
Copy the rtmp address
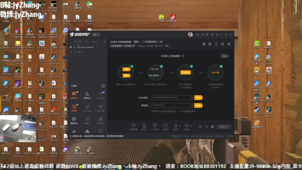click(199, 98)
